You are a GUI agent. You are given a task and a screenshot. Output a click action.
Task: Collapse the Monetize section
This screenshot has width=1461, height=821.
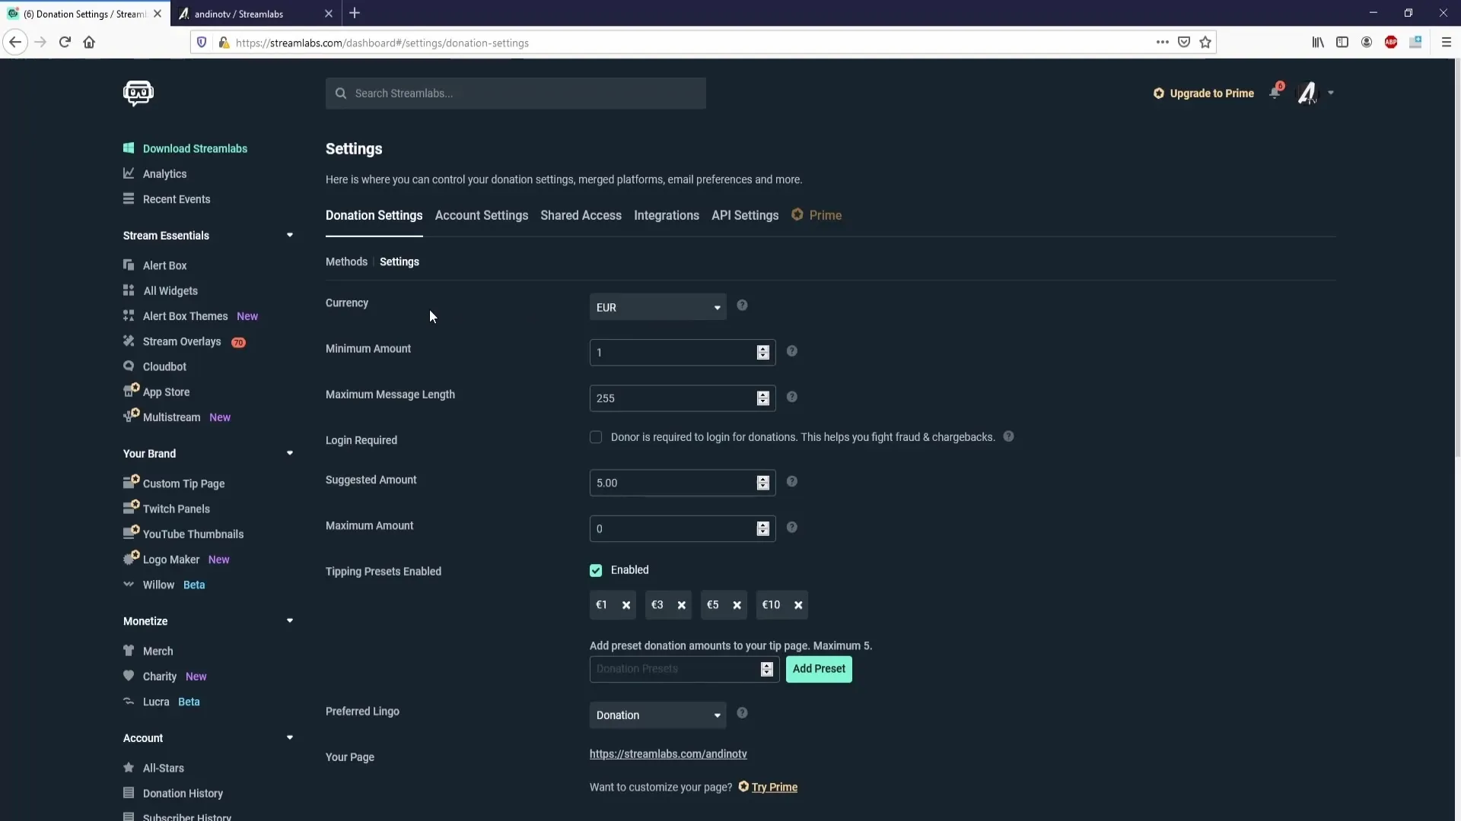coord(289,620)
